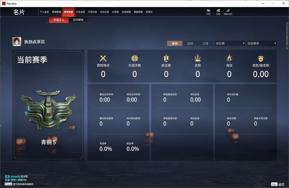Click the 场均生存时间 stat
This screenshot has height=188, width=289.
pyautogui.click(x=133, y=98)
